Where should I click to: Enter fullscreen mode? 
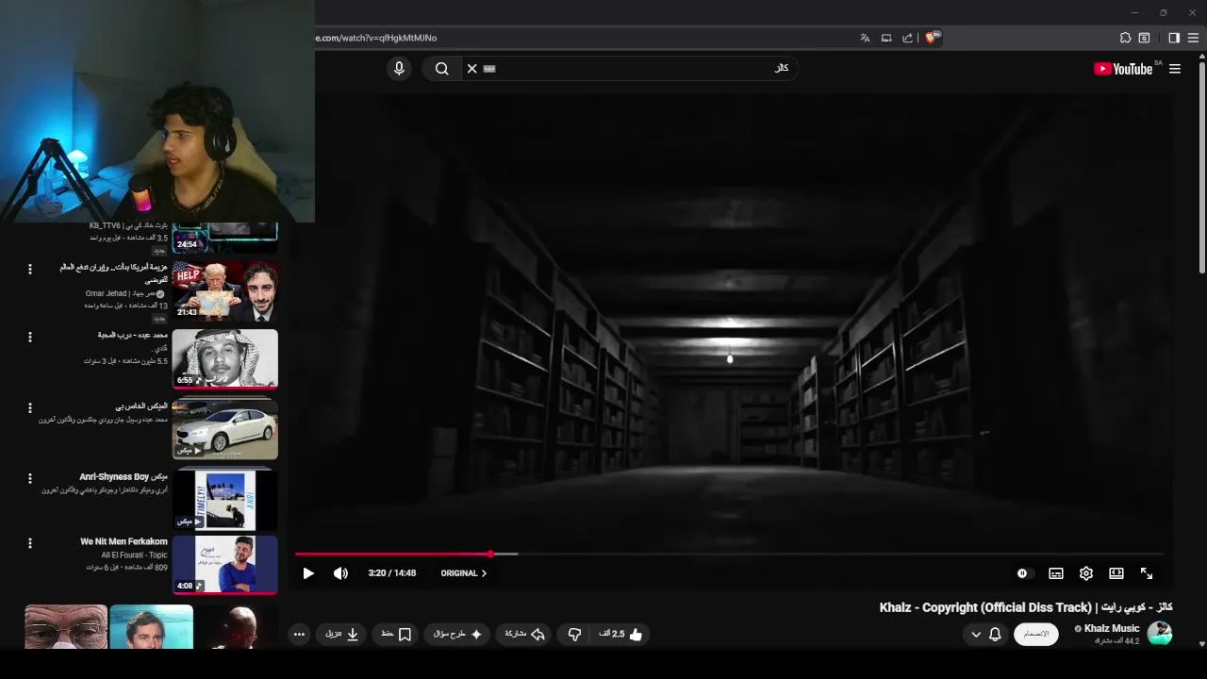1147,573
